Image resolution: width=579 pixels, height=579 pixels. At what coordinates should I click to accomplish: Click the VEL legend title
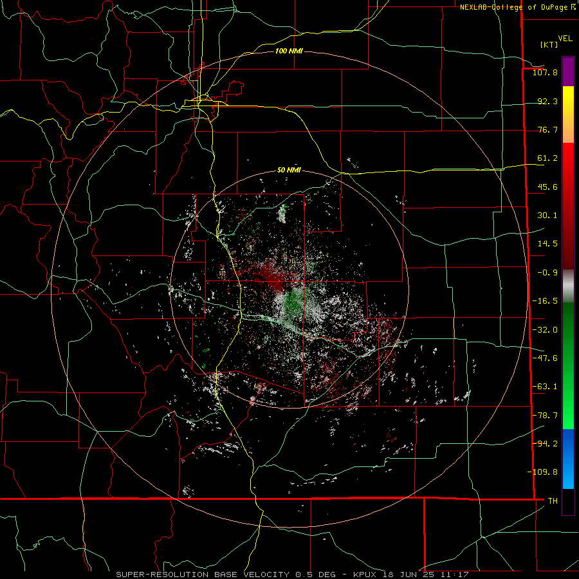[565, 38]
